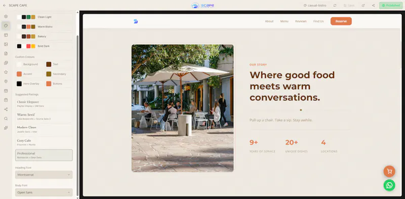Select the Bakery colour theme
This screenshot has width=405, height=199.
pyautogui.click(x=44, y=36)
